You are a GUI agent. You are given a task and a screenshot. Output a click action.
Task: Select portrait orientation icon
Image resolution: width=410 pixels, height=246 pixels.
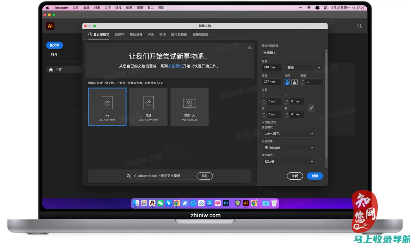coord(287,82)
